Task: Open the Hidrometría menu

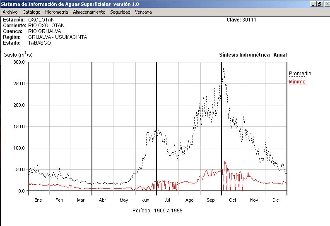Action: [x=56, y=12]
